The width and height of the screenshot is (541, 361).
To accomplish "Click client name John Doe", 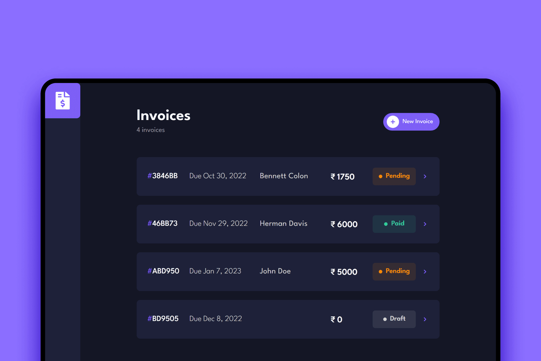I will tap(275, 271).
